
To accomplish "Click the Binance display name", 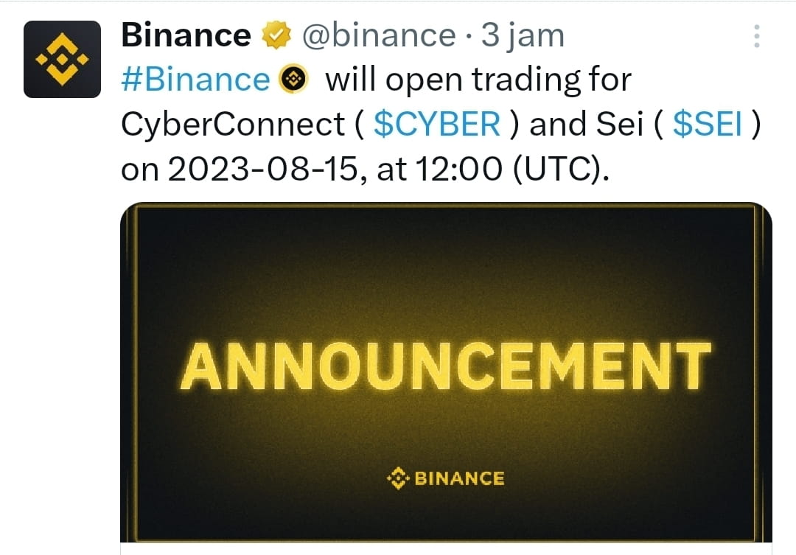I will tap(185, 34).
